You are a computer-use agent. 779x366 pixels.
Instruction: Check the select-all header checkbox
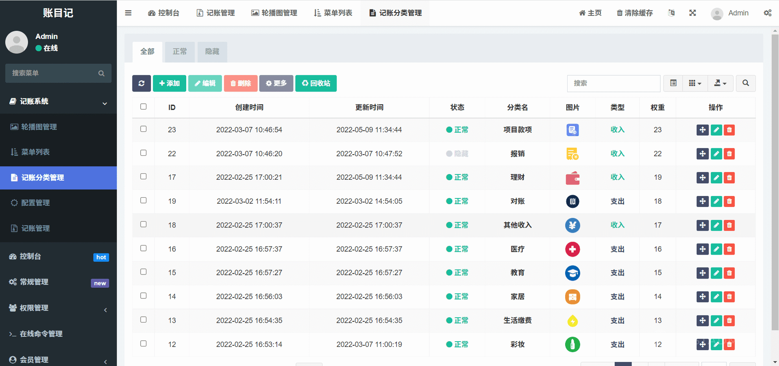coord(144,107)
